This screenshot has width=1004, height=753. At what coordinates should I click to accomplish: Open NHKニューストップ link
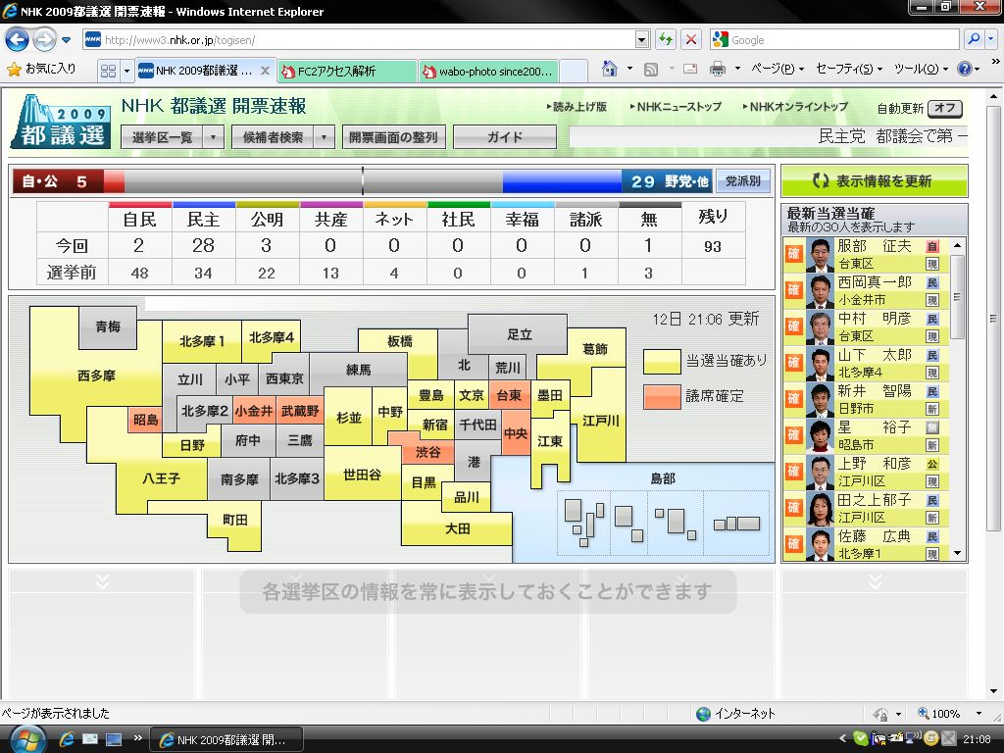coord(676,107)
